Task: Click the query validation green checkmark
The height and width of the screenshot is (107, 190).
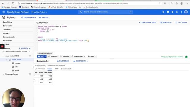Action: click(186, 57)
